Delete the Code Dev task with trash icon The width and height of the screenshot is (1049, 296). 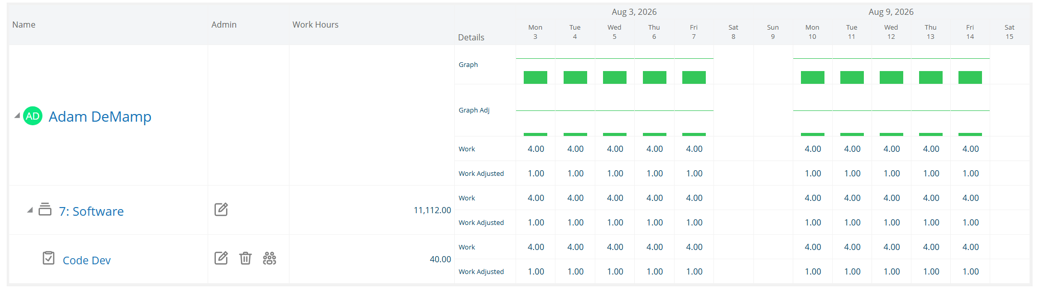pos(245,258)
